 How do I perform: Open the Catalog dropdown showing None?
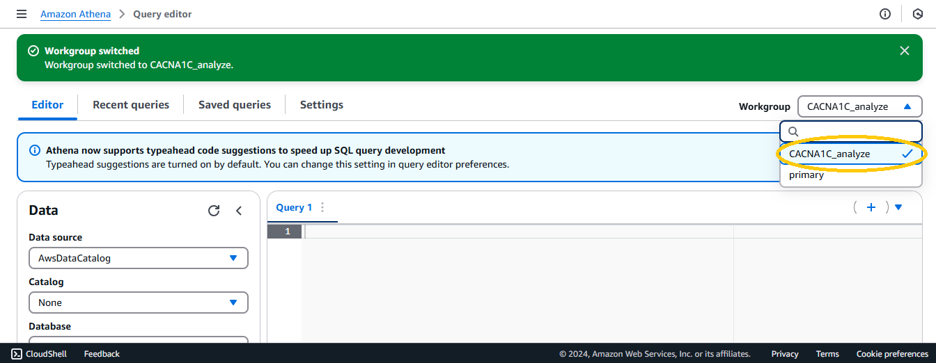[139, 302]
